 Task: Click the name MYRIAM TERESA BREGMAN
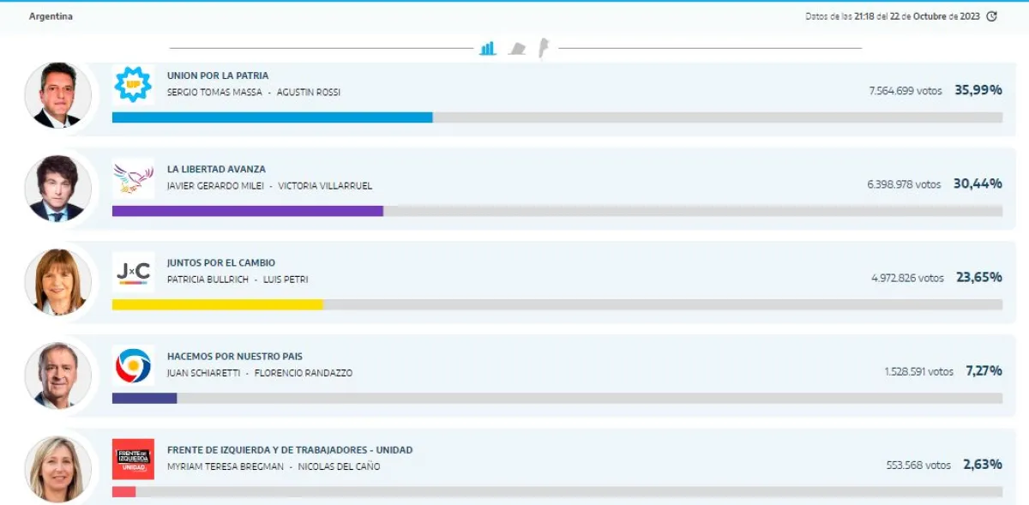pyautogui.click(x=226, y=466)
